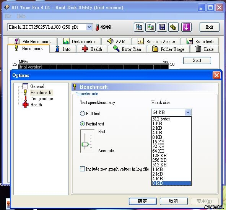Choose 32 KB block size
226x210 pixels.
171,147
